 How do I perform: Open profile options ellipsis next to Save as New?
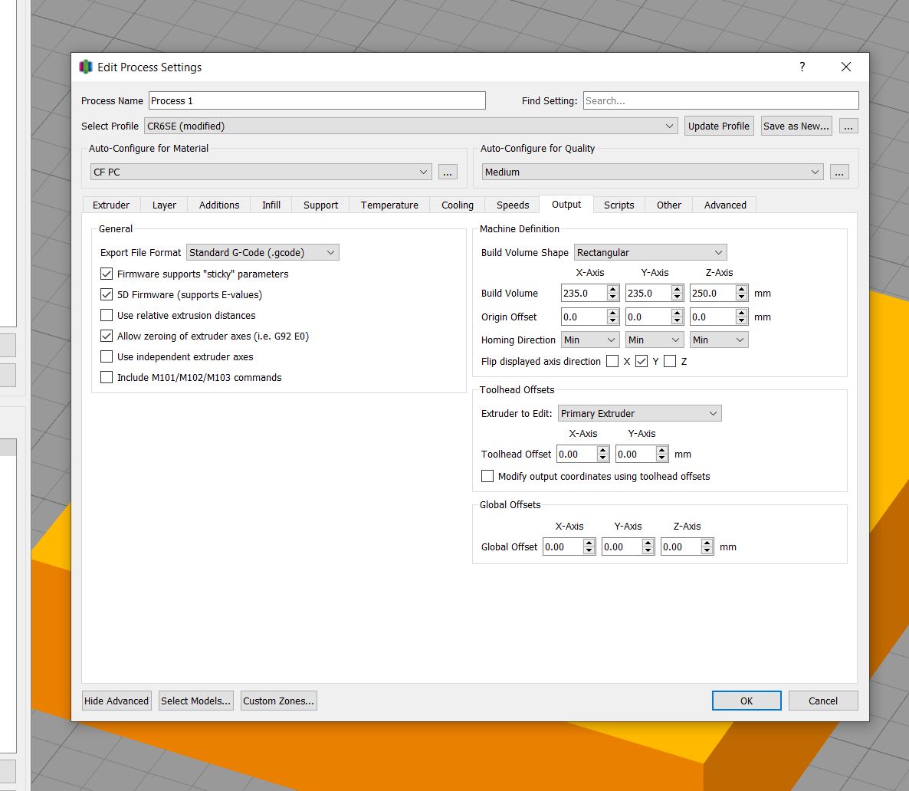coord(848,126)
